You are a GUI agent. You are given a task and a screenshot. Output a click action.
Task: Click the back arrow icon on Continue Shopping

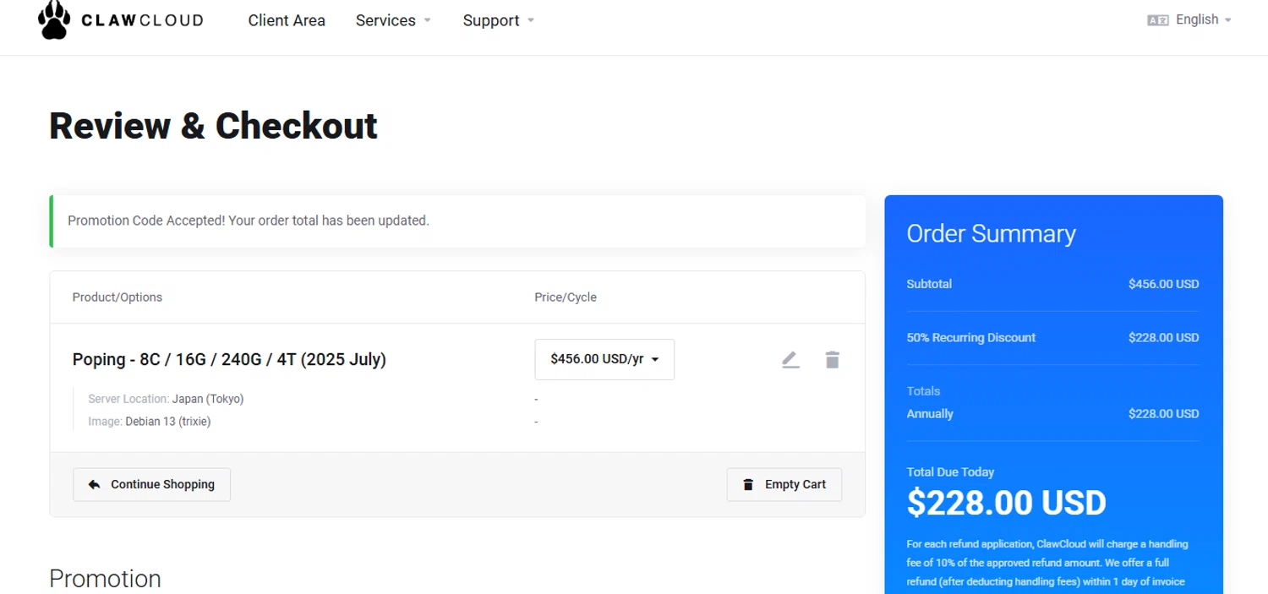click(94, 485)
